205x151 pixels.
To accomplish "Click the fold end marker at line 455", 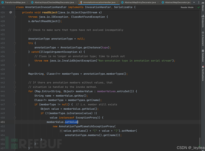I will (x=15, y=140).
